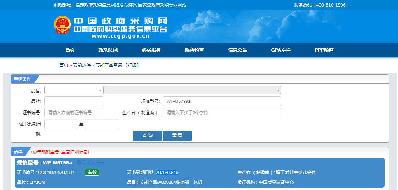
Task: Click certificate number CQC18701202837 text
Action: [x=56, y=172]
